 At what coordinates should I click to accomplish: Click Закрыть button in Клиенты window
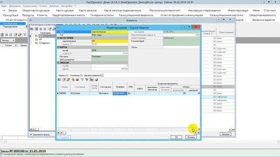225,134
